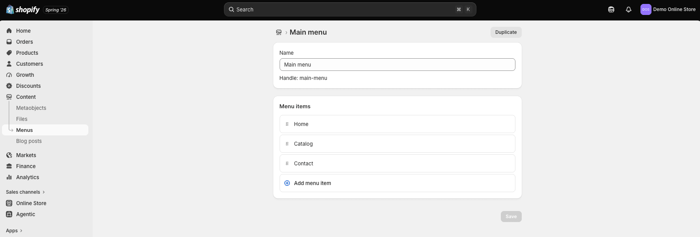Click the Discounts badge icon

pyautogui.click(x=9, y=86)
